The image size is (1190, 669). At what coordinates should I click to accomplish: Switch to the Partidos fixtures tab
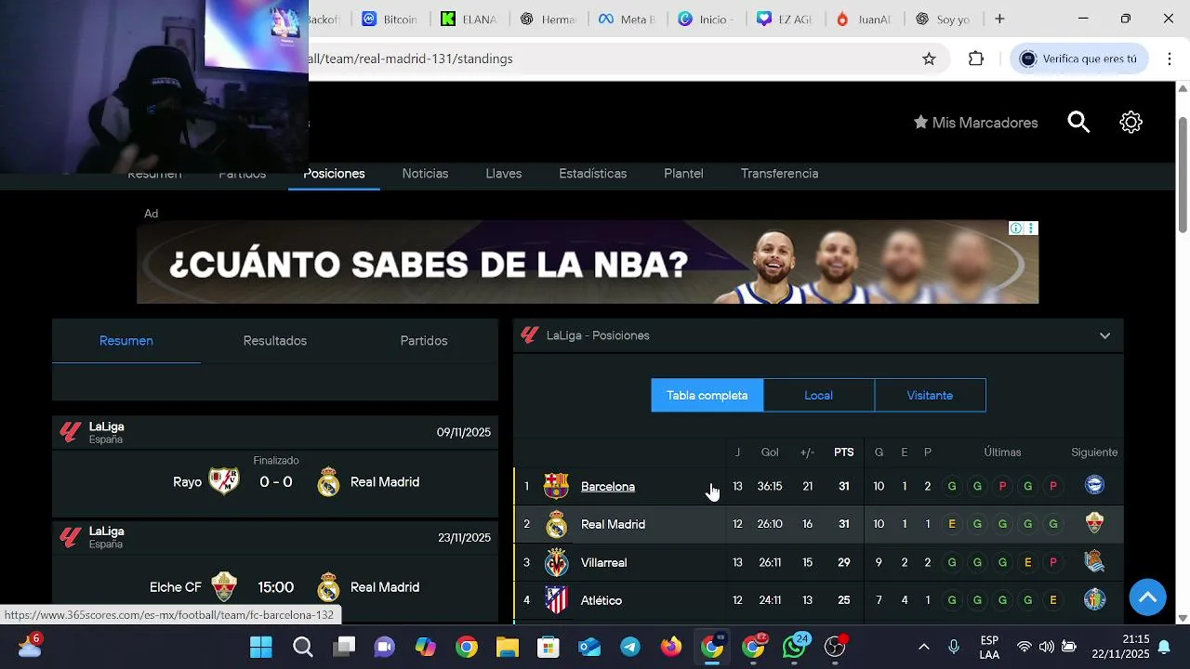pos(424,341)
